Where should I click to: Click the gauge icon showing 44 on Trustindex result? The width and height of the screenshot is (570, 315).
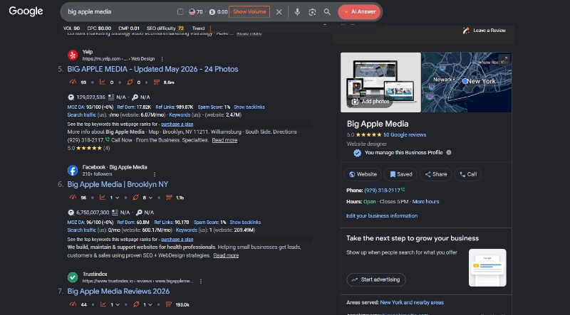73,304
